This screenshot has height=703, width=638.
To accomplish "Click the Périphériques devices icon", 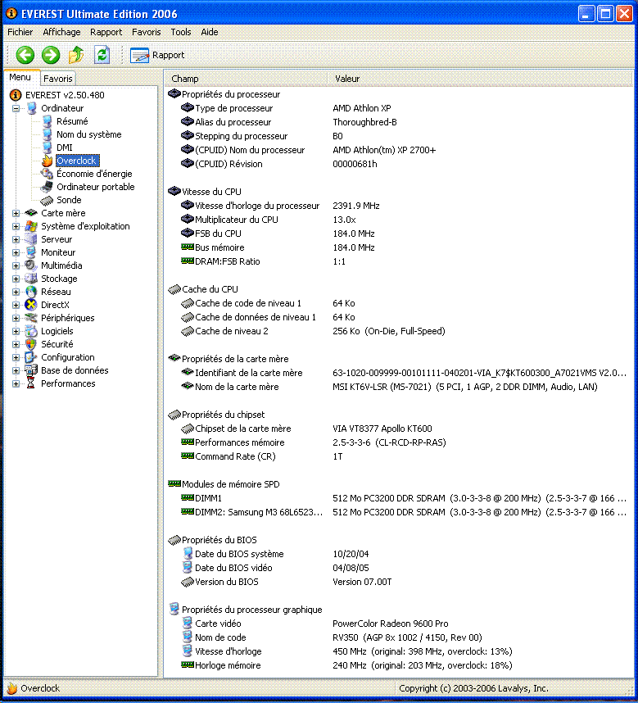I will point(31,318).
